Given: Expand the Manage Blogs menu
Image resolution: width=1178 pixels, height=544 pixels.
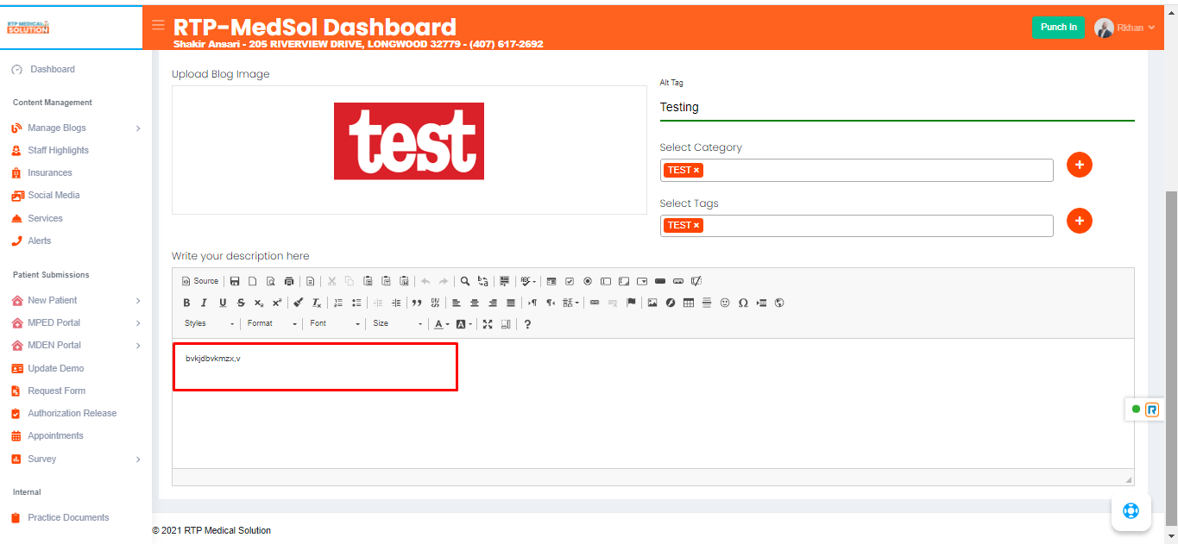Looking at the screenshot, I should point(76,128).
